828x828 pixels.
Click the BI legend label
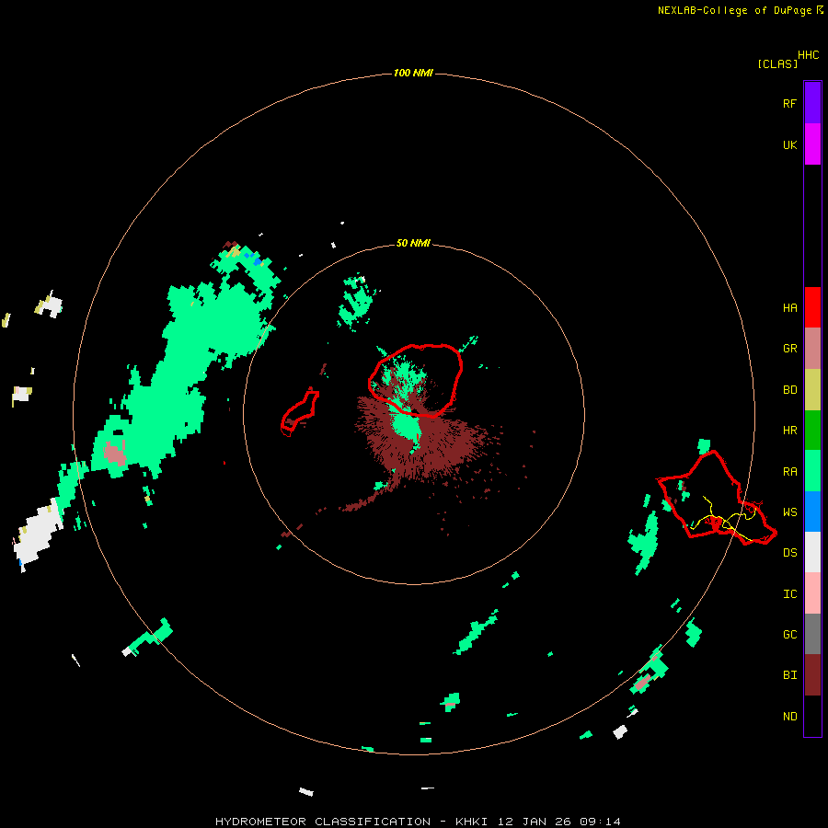pyautogui.click(x=789, y=675)
